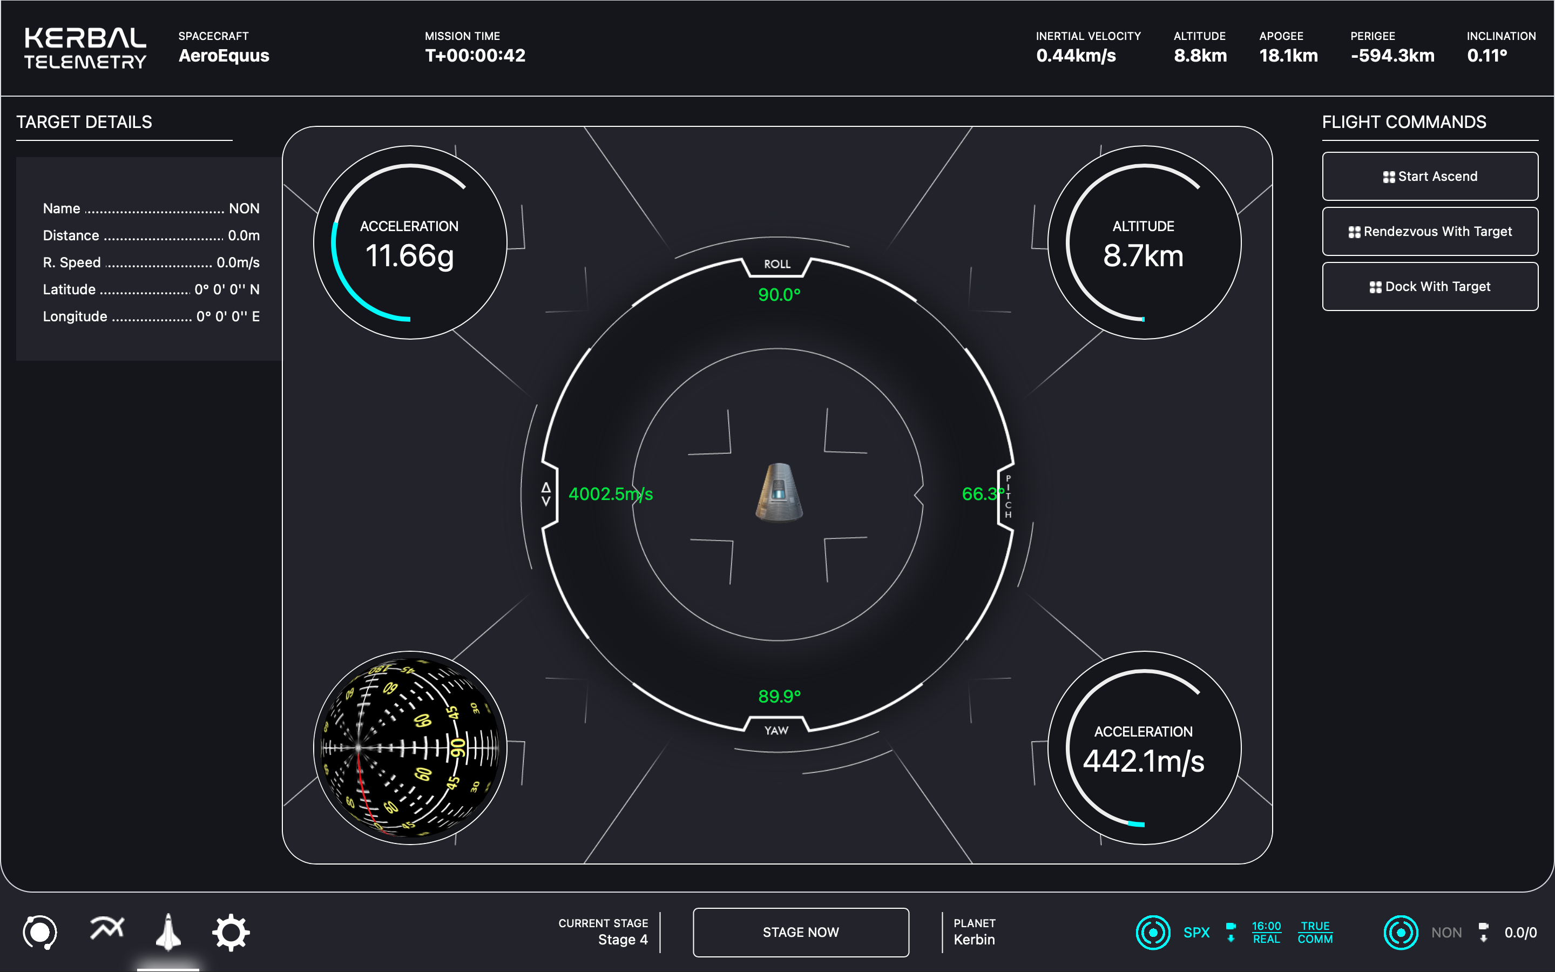Open settings gear icon

(231, 933)
